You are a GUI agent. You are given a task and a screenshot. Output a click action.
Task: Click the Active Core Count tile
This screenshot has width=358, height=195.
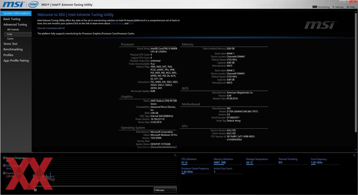coord(228,171)
